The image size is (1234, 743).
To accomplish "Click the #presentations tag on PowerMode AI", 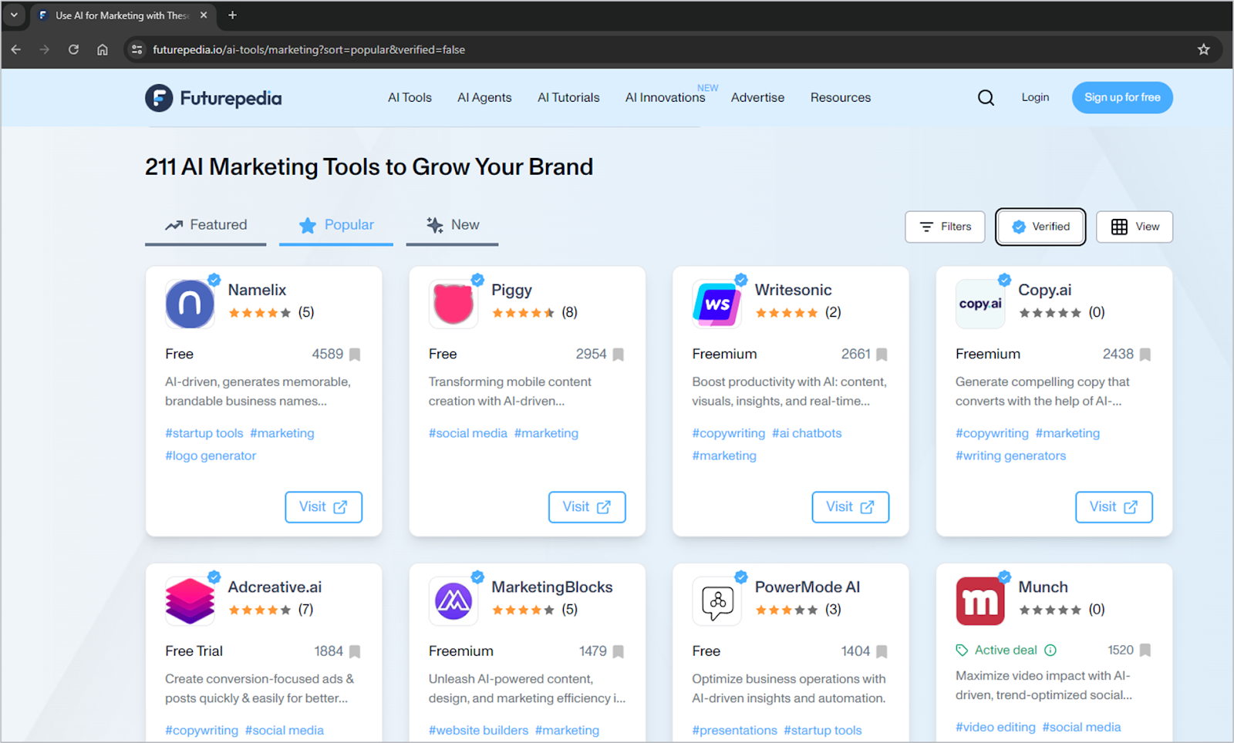I will (734, 730).
